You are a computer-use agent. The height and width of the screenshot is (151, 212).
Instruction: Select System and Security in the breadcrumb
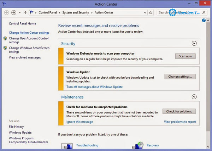click(76, 13)
